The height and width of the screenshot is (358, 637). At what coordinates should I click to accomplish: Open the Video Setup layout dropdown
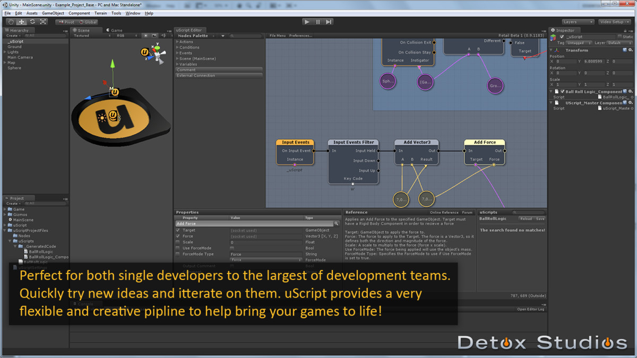coord(614,22)
